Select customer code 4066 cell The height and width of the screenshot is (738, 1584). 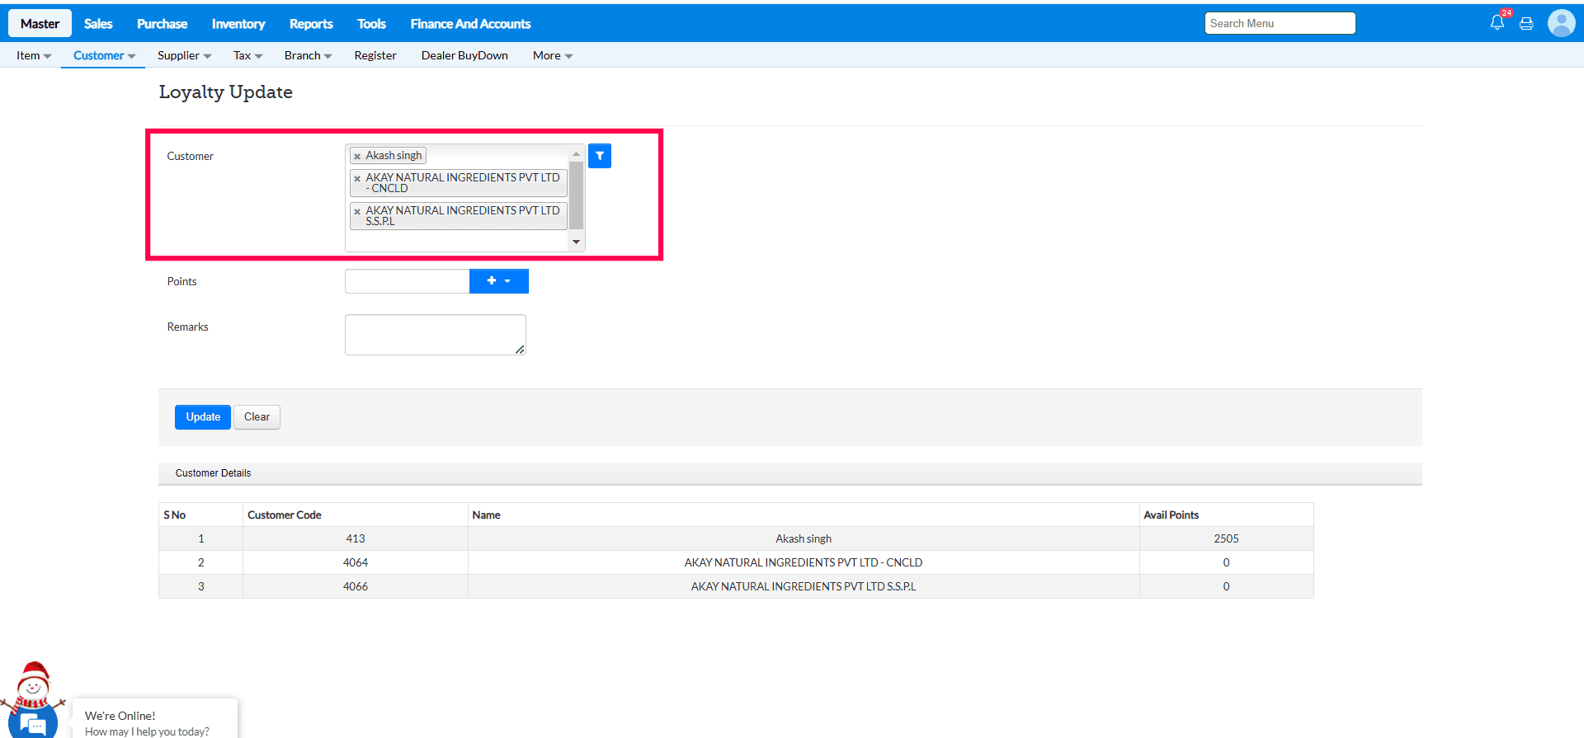(x=356, y=586)
